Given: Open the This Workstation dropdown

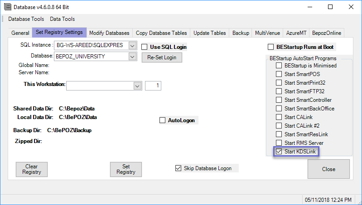Looking at the screenshot, I should coord(136,86).
